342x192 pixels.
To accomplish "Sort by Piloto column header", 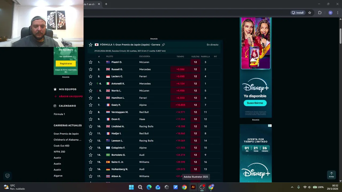I will pos(110,57).
